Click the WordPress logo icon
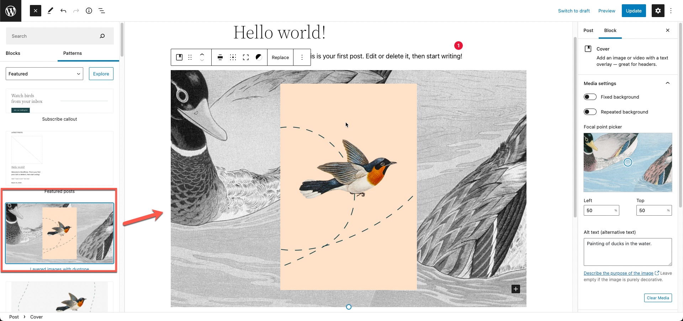Viewport: 683px width, 321px height. [11, 11]
